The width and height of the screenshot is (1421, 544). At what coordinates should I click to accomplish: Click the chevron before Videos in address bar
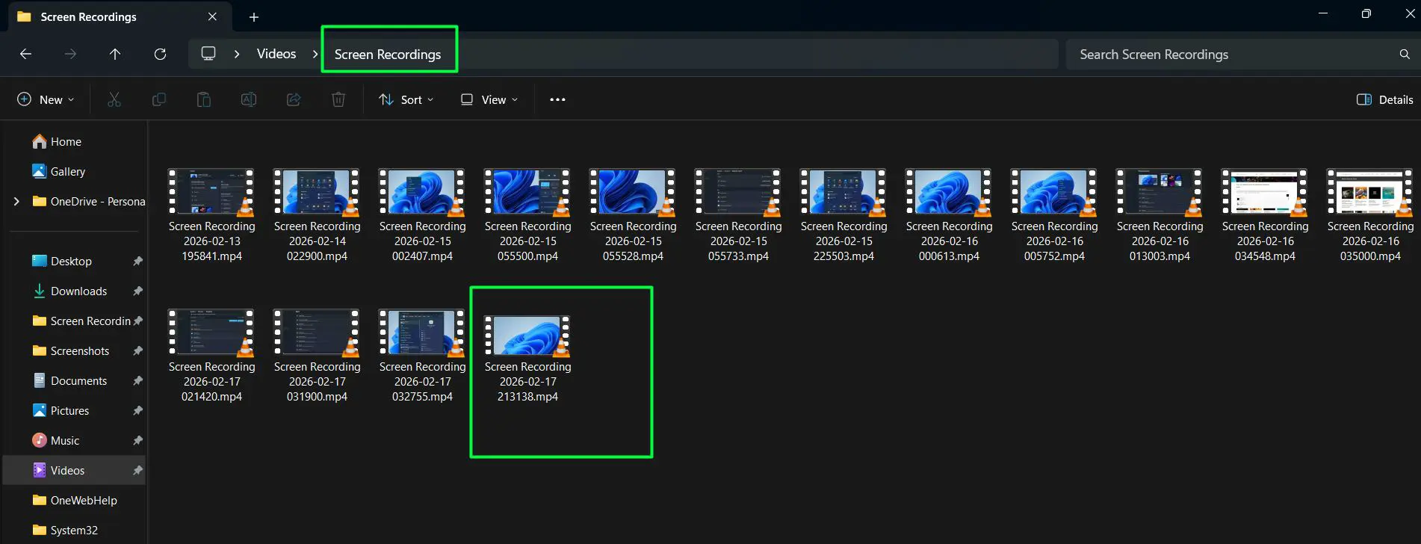point(237,54)
